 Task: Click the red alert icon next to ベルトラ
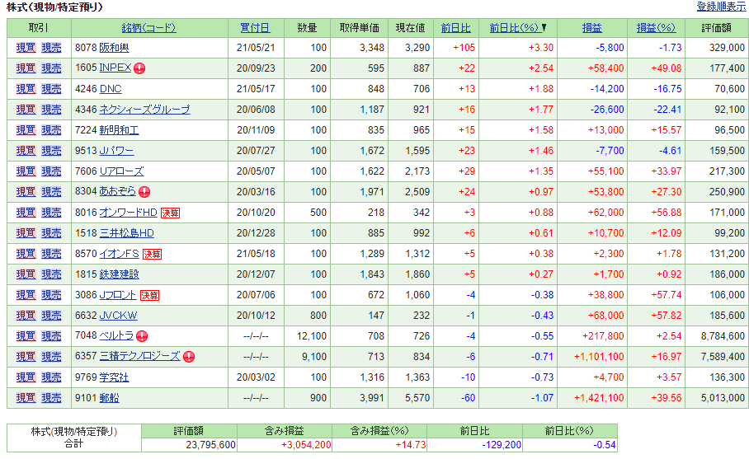click(142, 336)
